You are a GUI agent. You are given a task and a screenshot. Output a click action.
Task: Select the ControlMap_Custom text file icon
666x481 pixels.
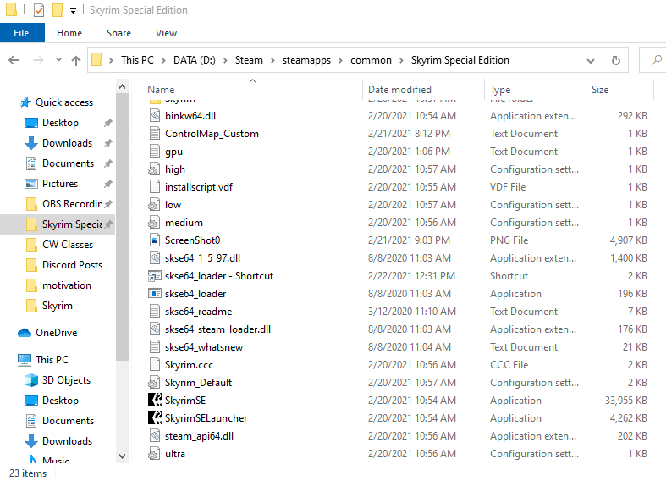pyautogui.click(x=155, y=134)
